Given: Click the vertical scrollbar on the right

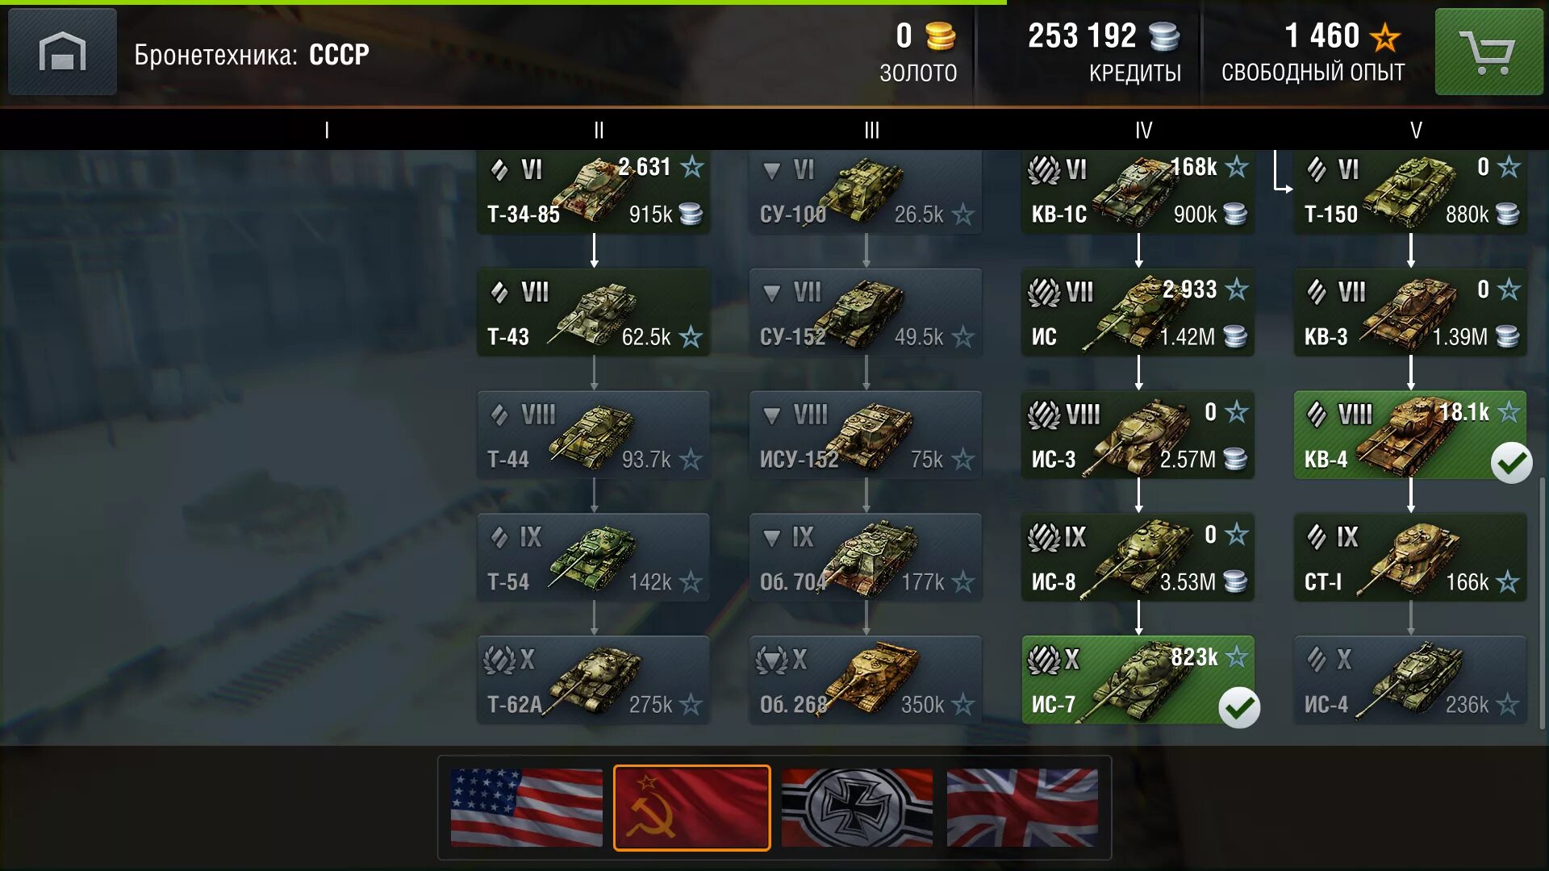Looking at the screenshot, I should coord(1543,603).
